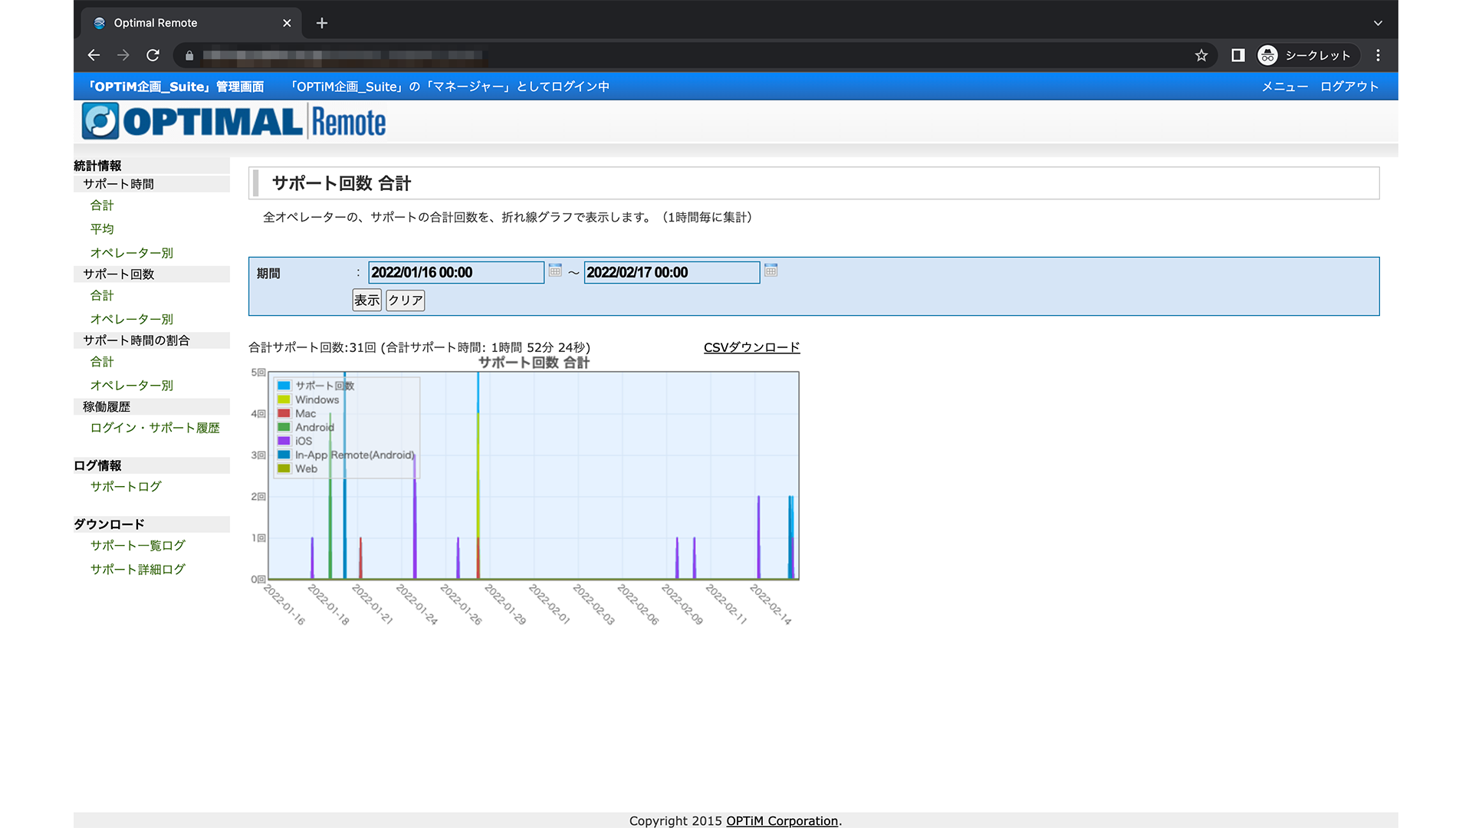Click the lock icon in address bar

click(x=189, y=55)
